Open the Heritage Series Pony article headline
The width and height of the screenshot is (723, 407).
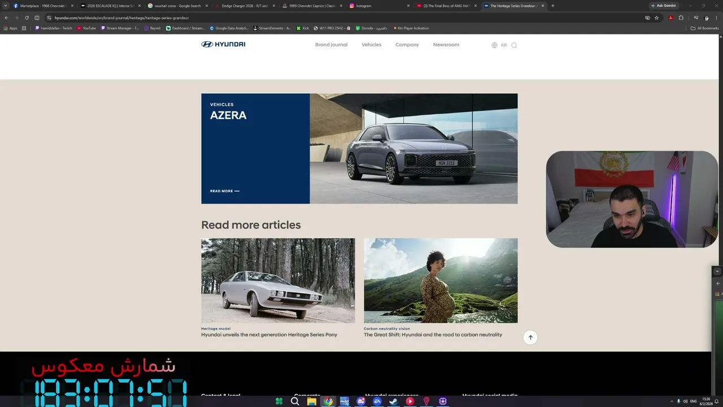point(269,335)
